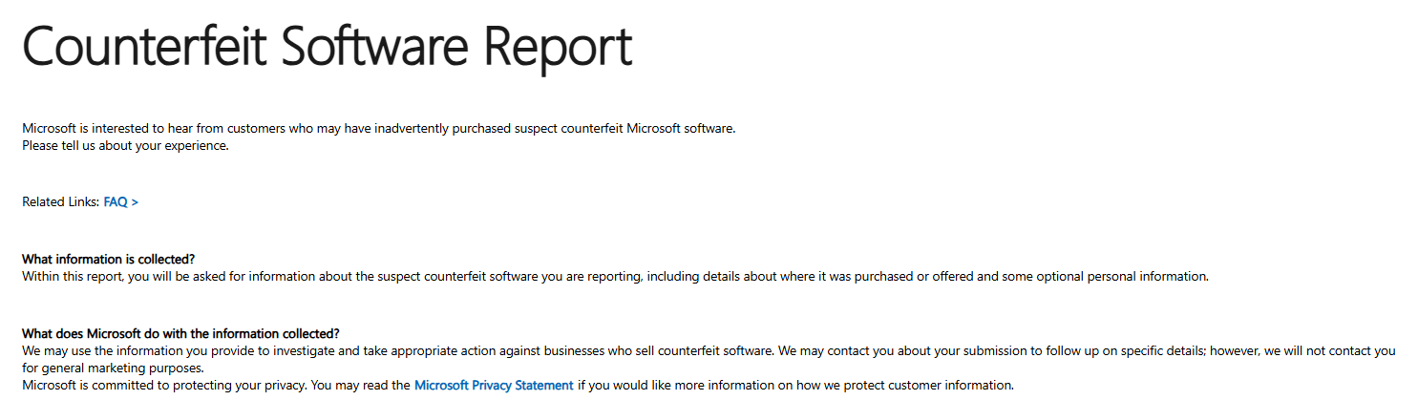Click the 'Related Links:' label
Viewport: 1418px width, 400px height.
60,202
